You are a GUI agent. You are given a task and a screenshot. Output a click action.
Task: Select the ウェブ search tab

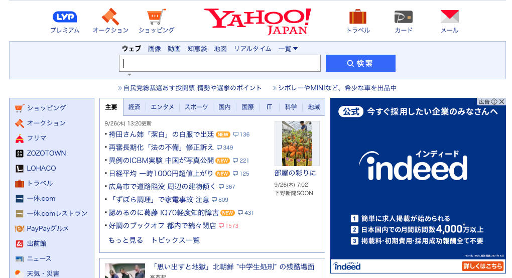click(132, 49)
